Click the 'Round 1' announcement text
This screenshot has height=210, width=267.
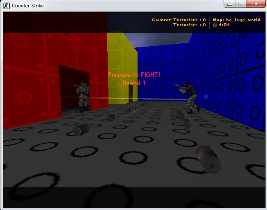(x=134, y=83)
